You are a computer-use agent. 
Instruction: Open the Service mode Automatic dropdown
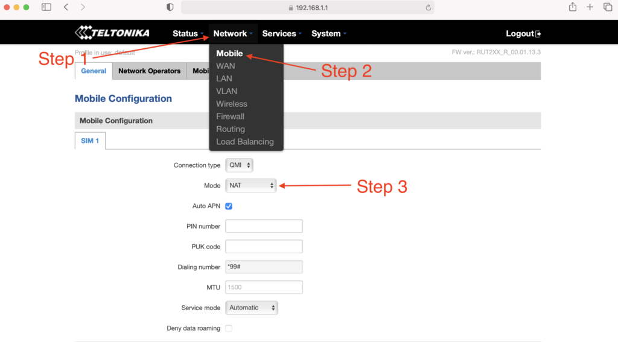tap(251, 308)
